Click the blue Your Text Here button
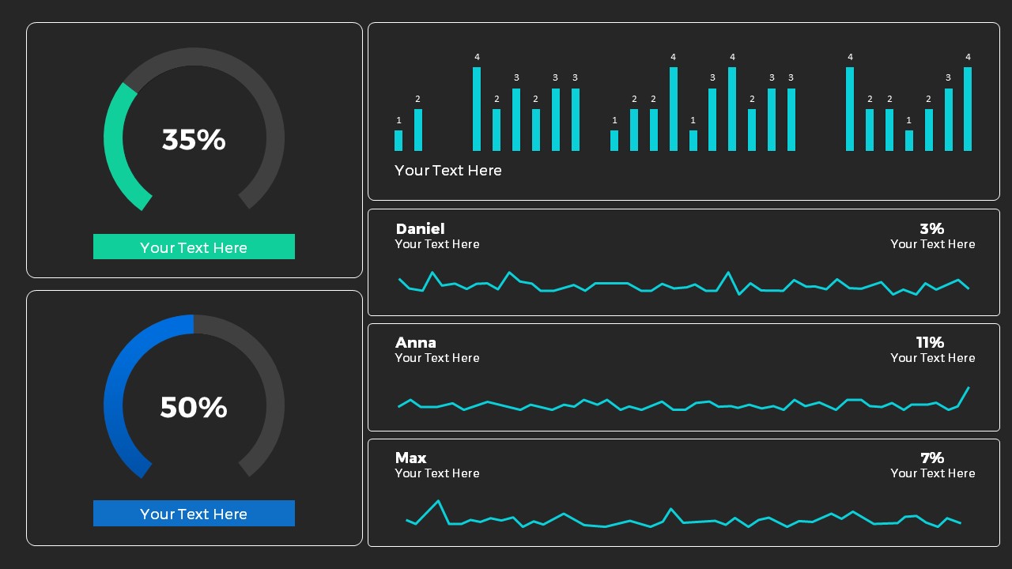1012x569 pixels. coord(194,513)
